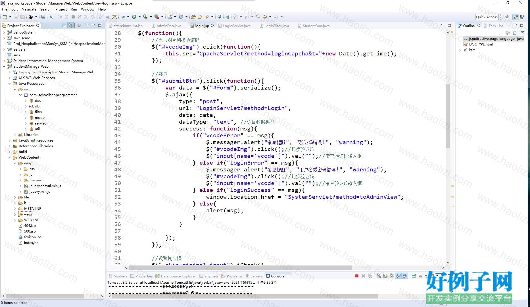The height and width of the screenshot is (307, 530).
Task: Expand the dao package
Action: tap(26, 101)
